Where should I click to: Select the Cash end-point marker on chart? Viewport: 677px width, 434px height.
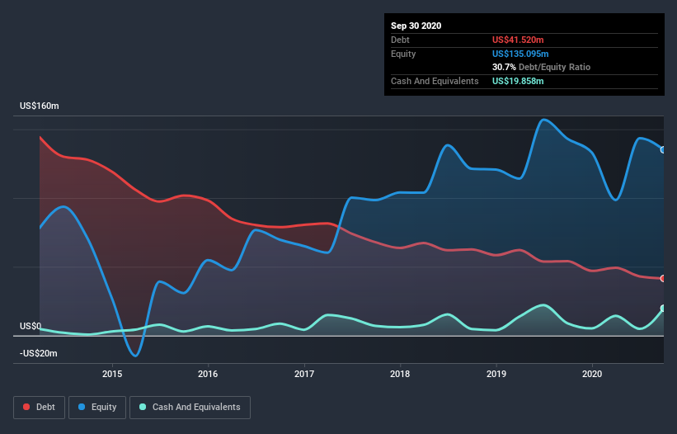(x=663, y=309)
